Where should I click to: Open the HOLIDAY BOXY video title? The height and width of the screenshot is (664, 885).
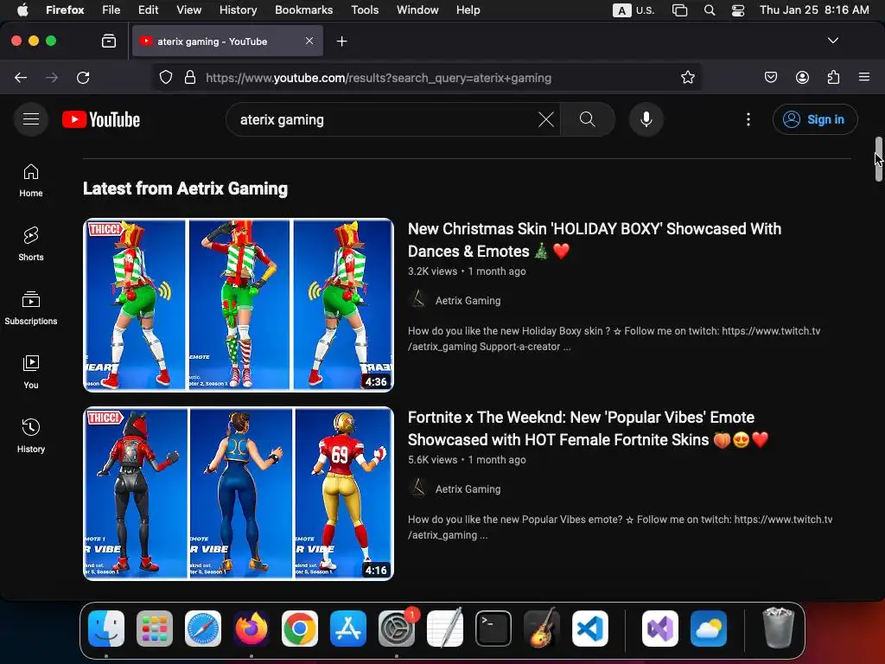[x=595, y=240]
